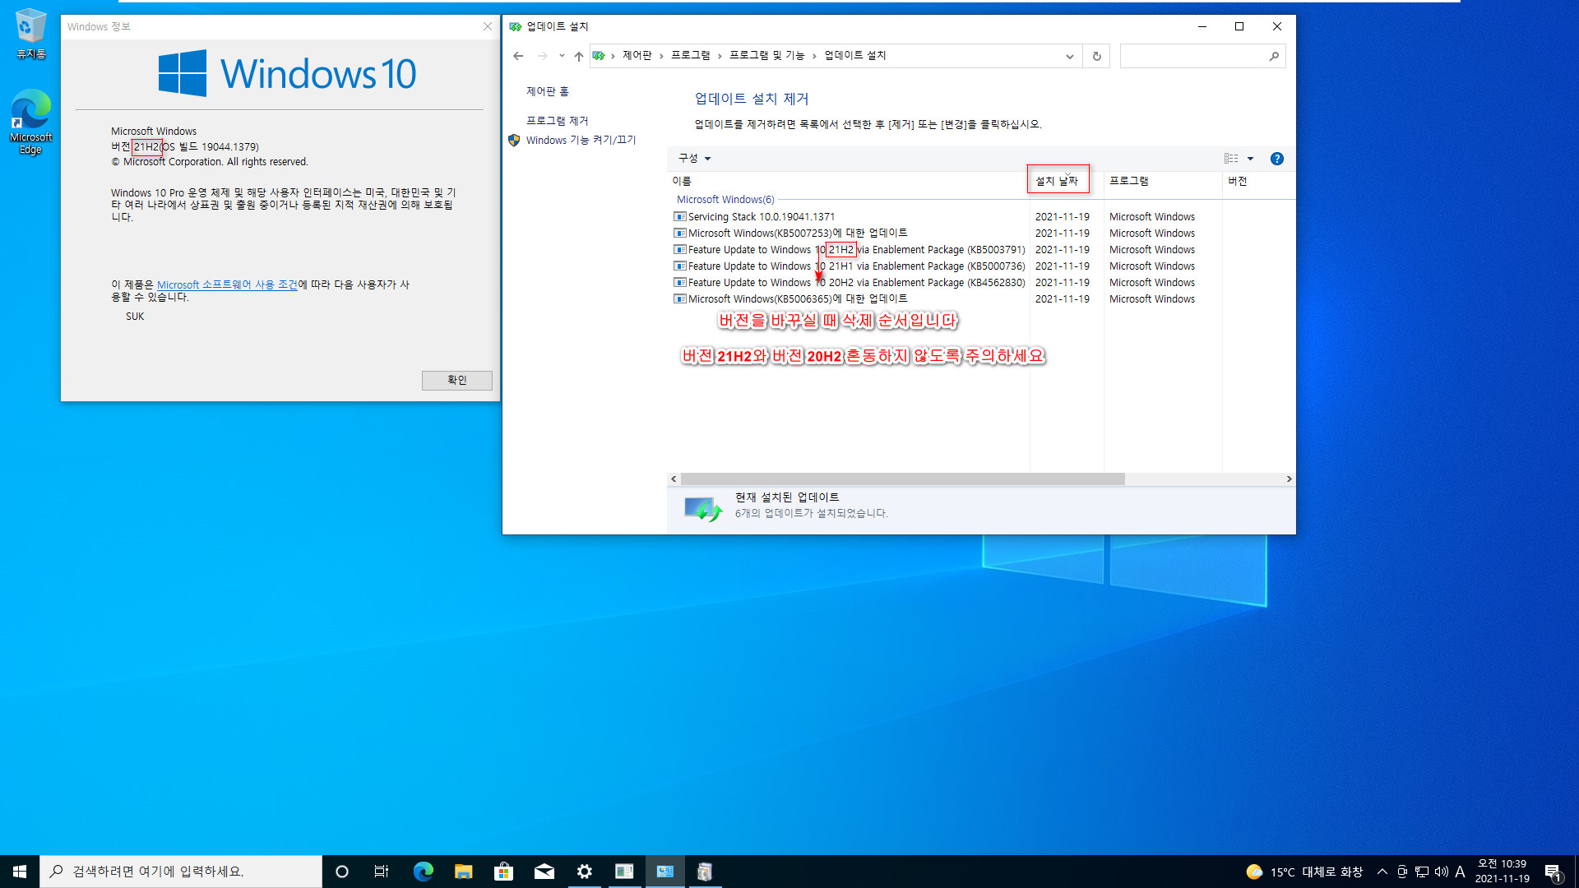This screenshot has width=1579, height=888.
Task: Open the Recycle Bin desktop icon
Action: coord(30,34)
